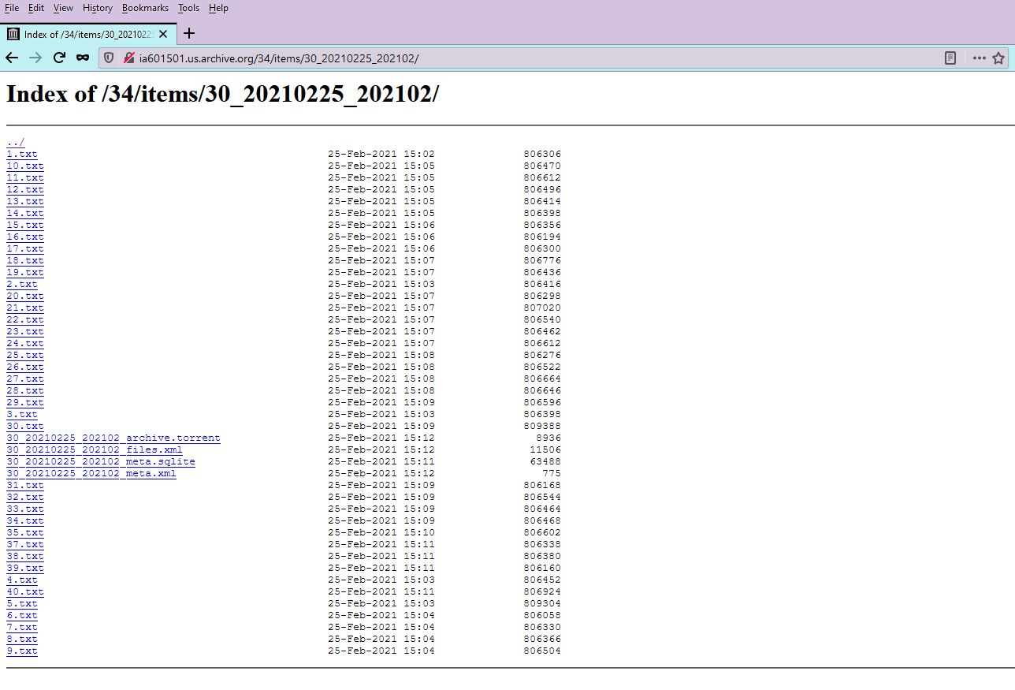Open the View menu

tap(63, 8)
